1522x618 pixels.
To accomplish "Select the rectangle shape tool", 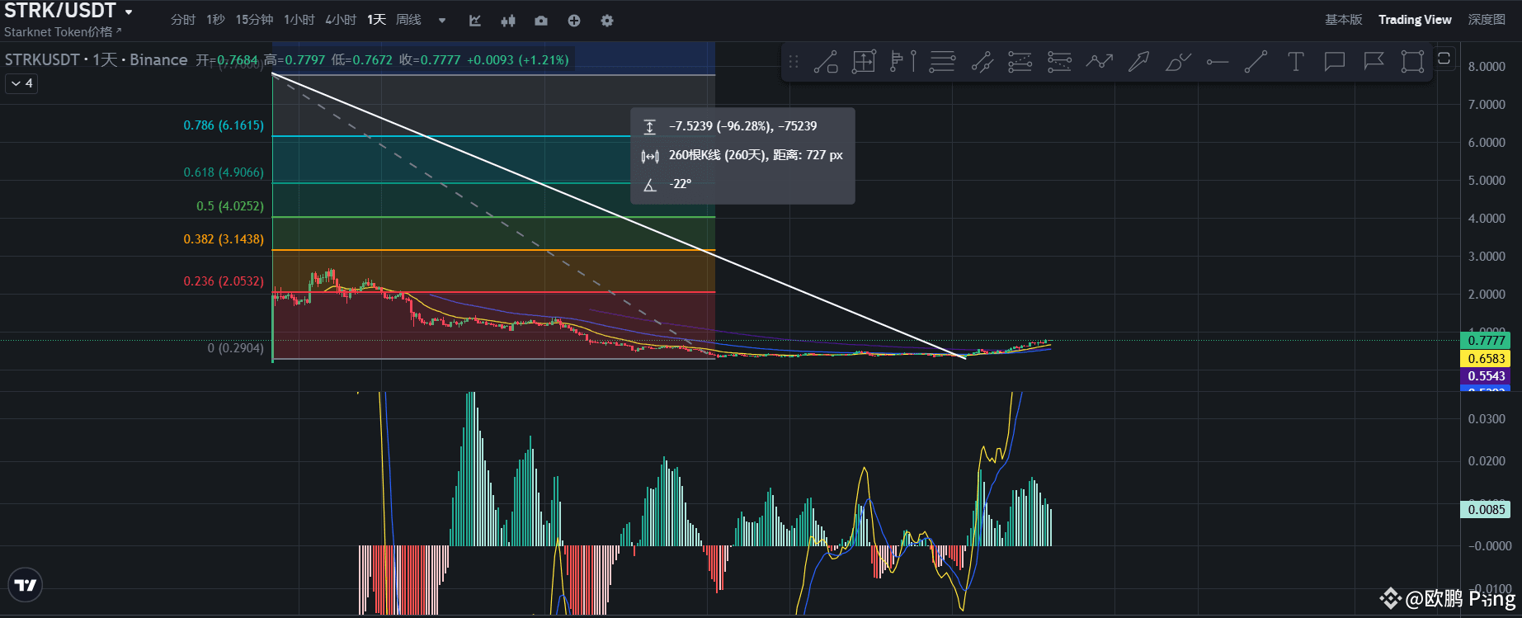I will click(1412, 62).
